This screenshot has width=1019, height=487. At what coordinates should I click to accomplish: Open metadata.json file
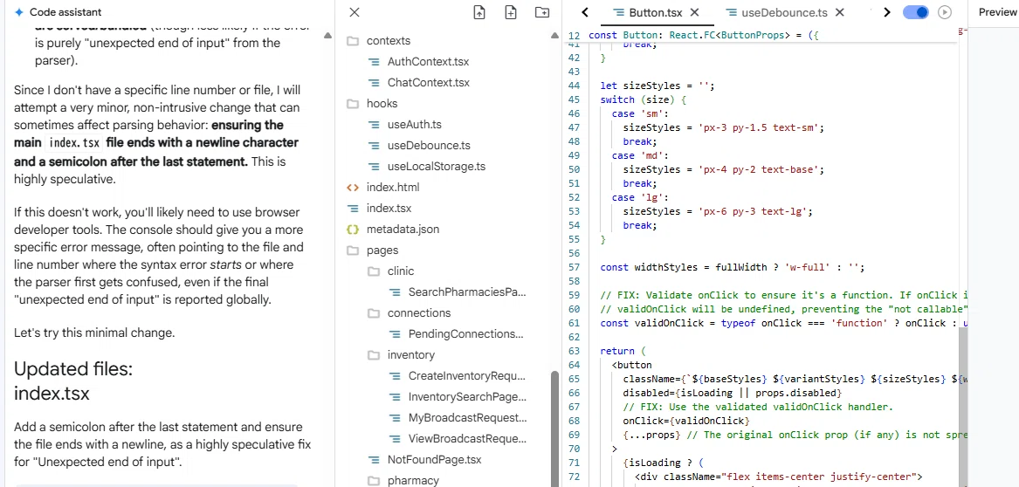coord(403,230)
